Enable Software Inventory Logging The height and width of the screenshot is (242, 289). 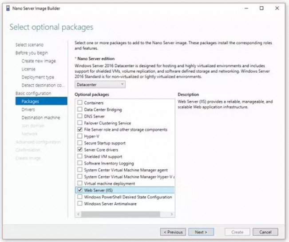tap(80, 163)
